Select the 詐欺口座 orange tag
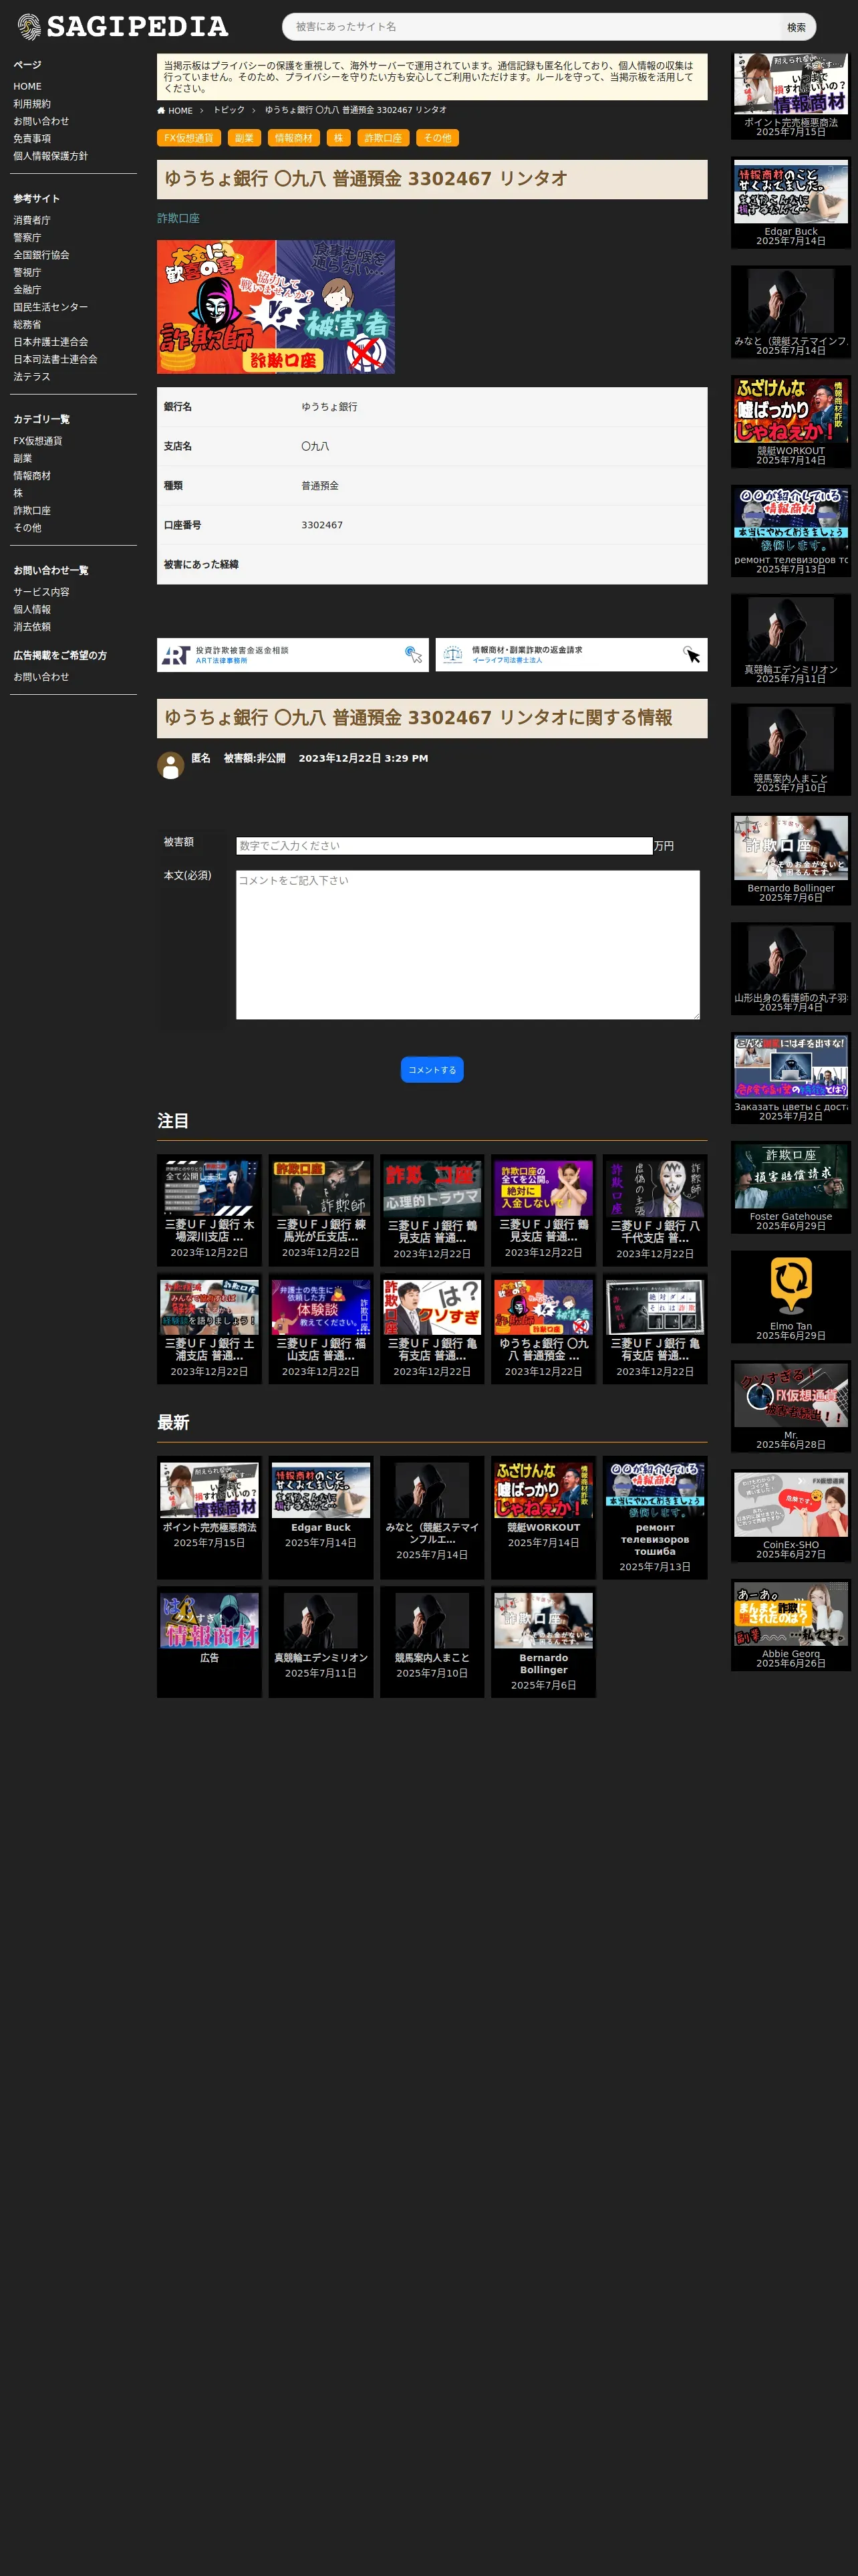The height and width of the screenshot is (2576, 858). [x=382, y=138]
